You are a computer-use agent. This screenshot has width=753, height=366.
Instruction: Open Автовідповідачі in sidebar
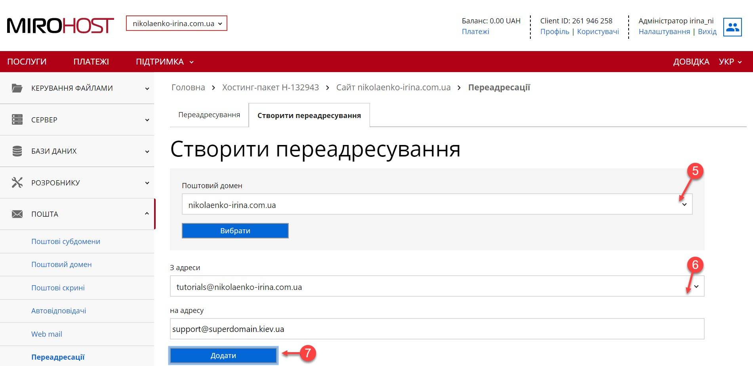pyautogui.click(x=59, y=311)
